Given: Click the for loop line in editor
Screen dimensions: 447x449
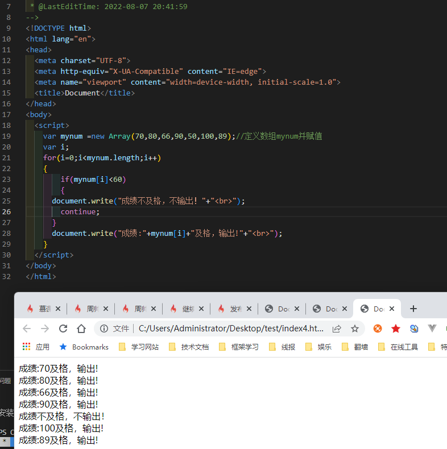Looking at the screenshot, I should [x=102, y=158].
